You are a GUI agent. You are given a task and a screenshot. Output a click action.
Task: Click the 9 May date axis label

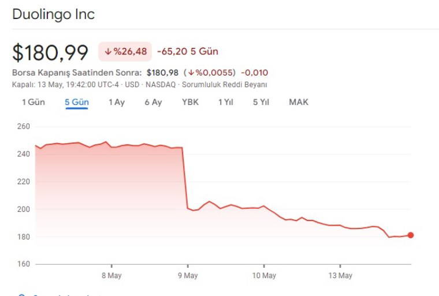(188, 276)
